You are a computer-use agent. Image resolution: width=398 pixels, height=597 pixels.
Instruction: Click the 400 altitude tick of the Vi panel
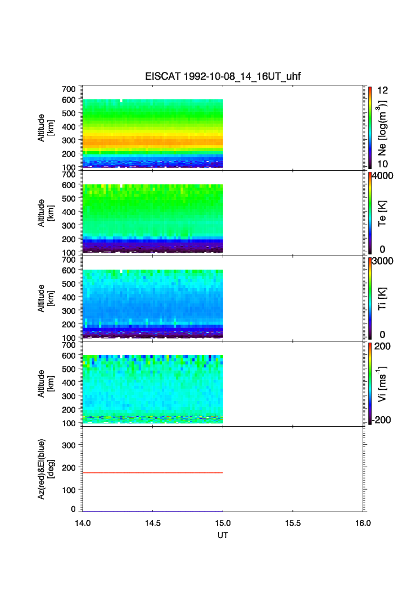pyautogui.click(x=69, y=382)
